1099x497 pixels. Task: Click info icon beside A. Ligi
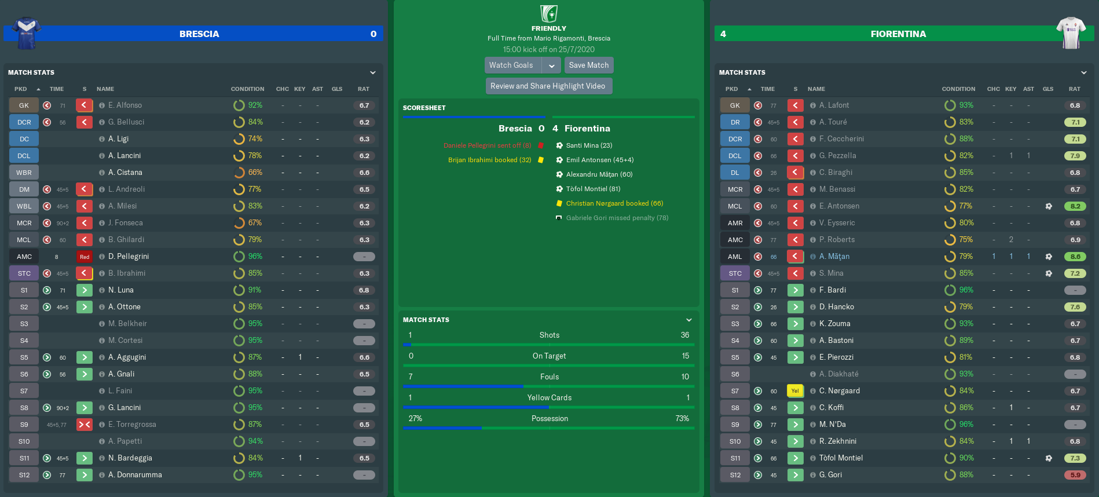[102, 139]
